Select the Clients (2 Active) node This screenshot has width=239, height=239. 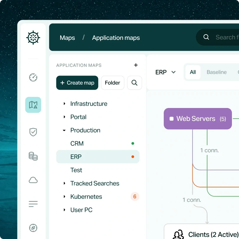tap(202, 232)
